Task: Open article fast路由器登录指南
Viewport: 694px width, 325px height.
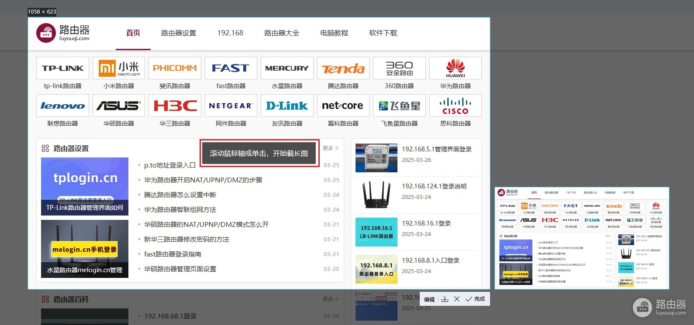Action: (x=173, y=254)
